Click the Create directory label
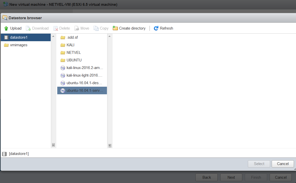This screenshot has width=296, height=183. (132, 28)
